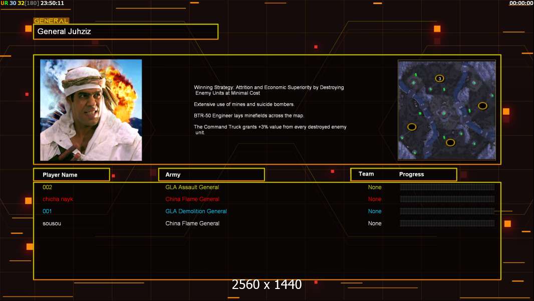534x301 pixels.
Task: Click General Juhziz portrait image
Action: pos(91,110)
